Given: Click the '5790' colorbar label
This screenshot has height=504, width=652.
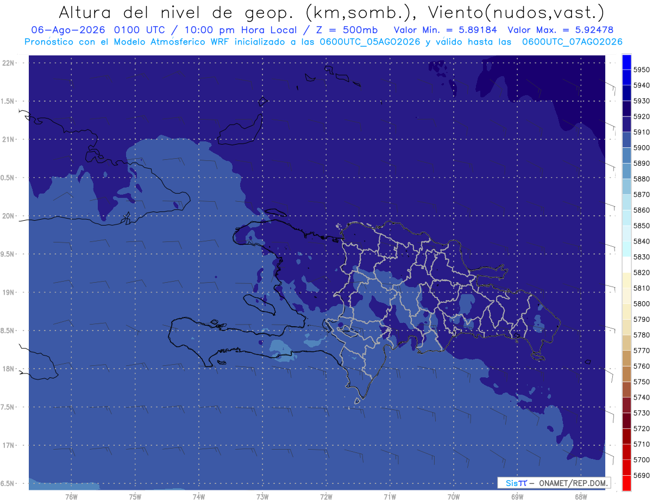Looking at the screenshot, I should [x=642, y=319].
